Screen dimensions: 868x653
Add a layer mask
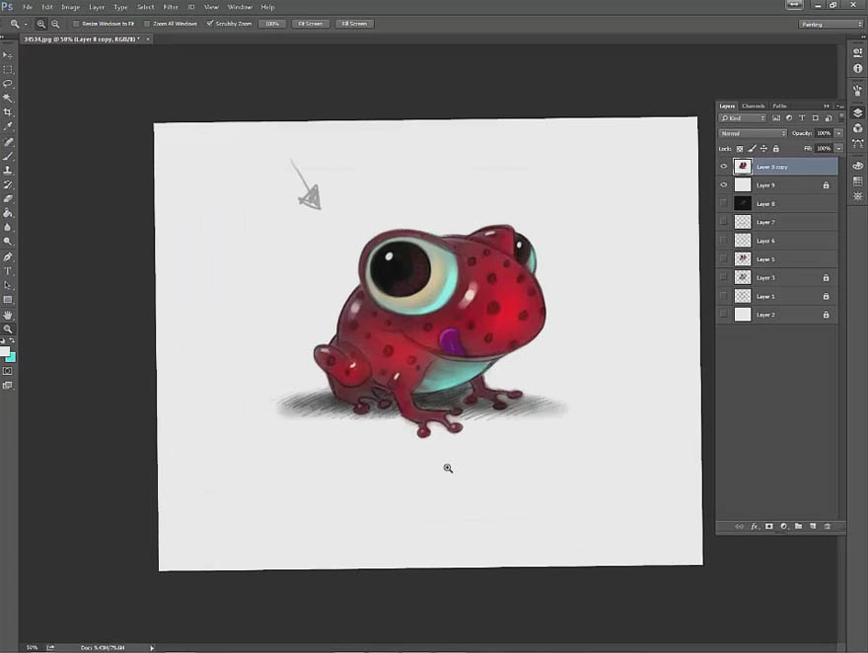[769, 527]
